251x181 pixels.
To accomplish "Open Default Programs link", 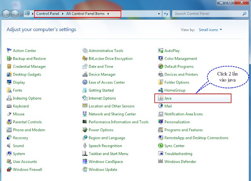I will pyautogui.click(x=179, y=66).
